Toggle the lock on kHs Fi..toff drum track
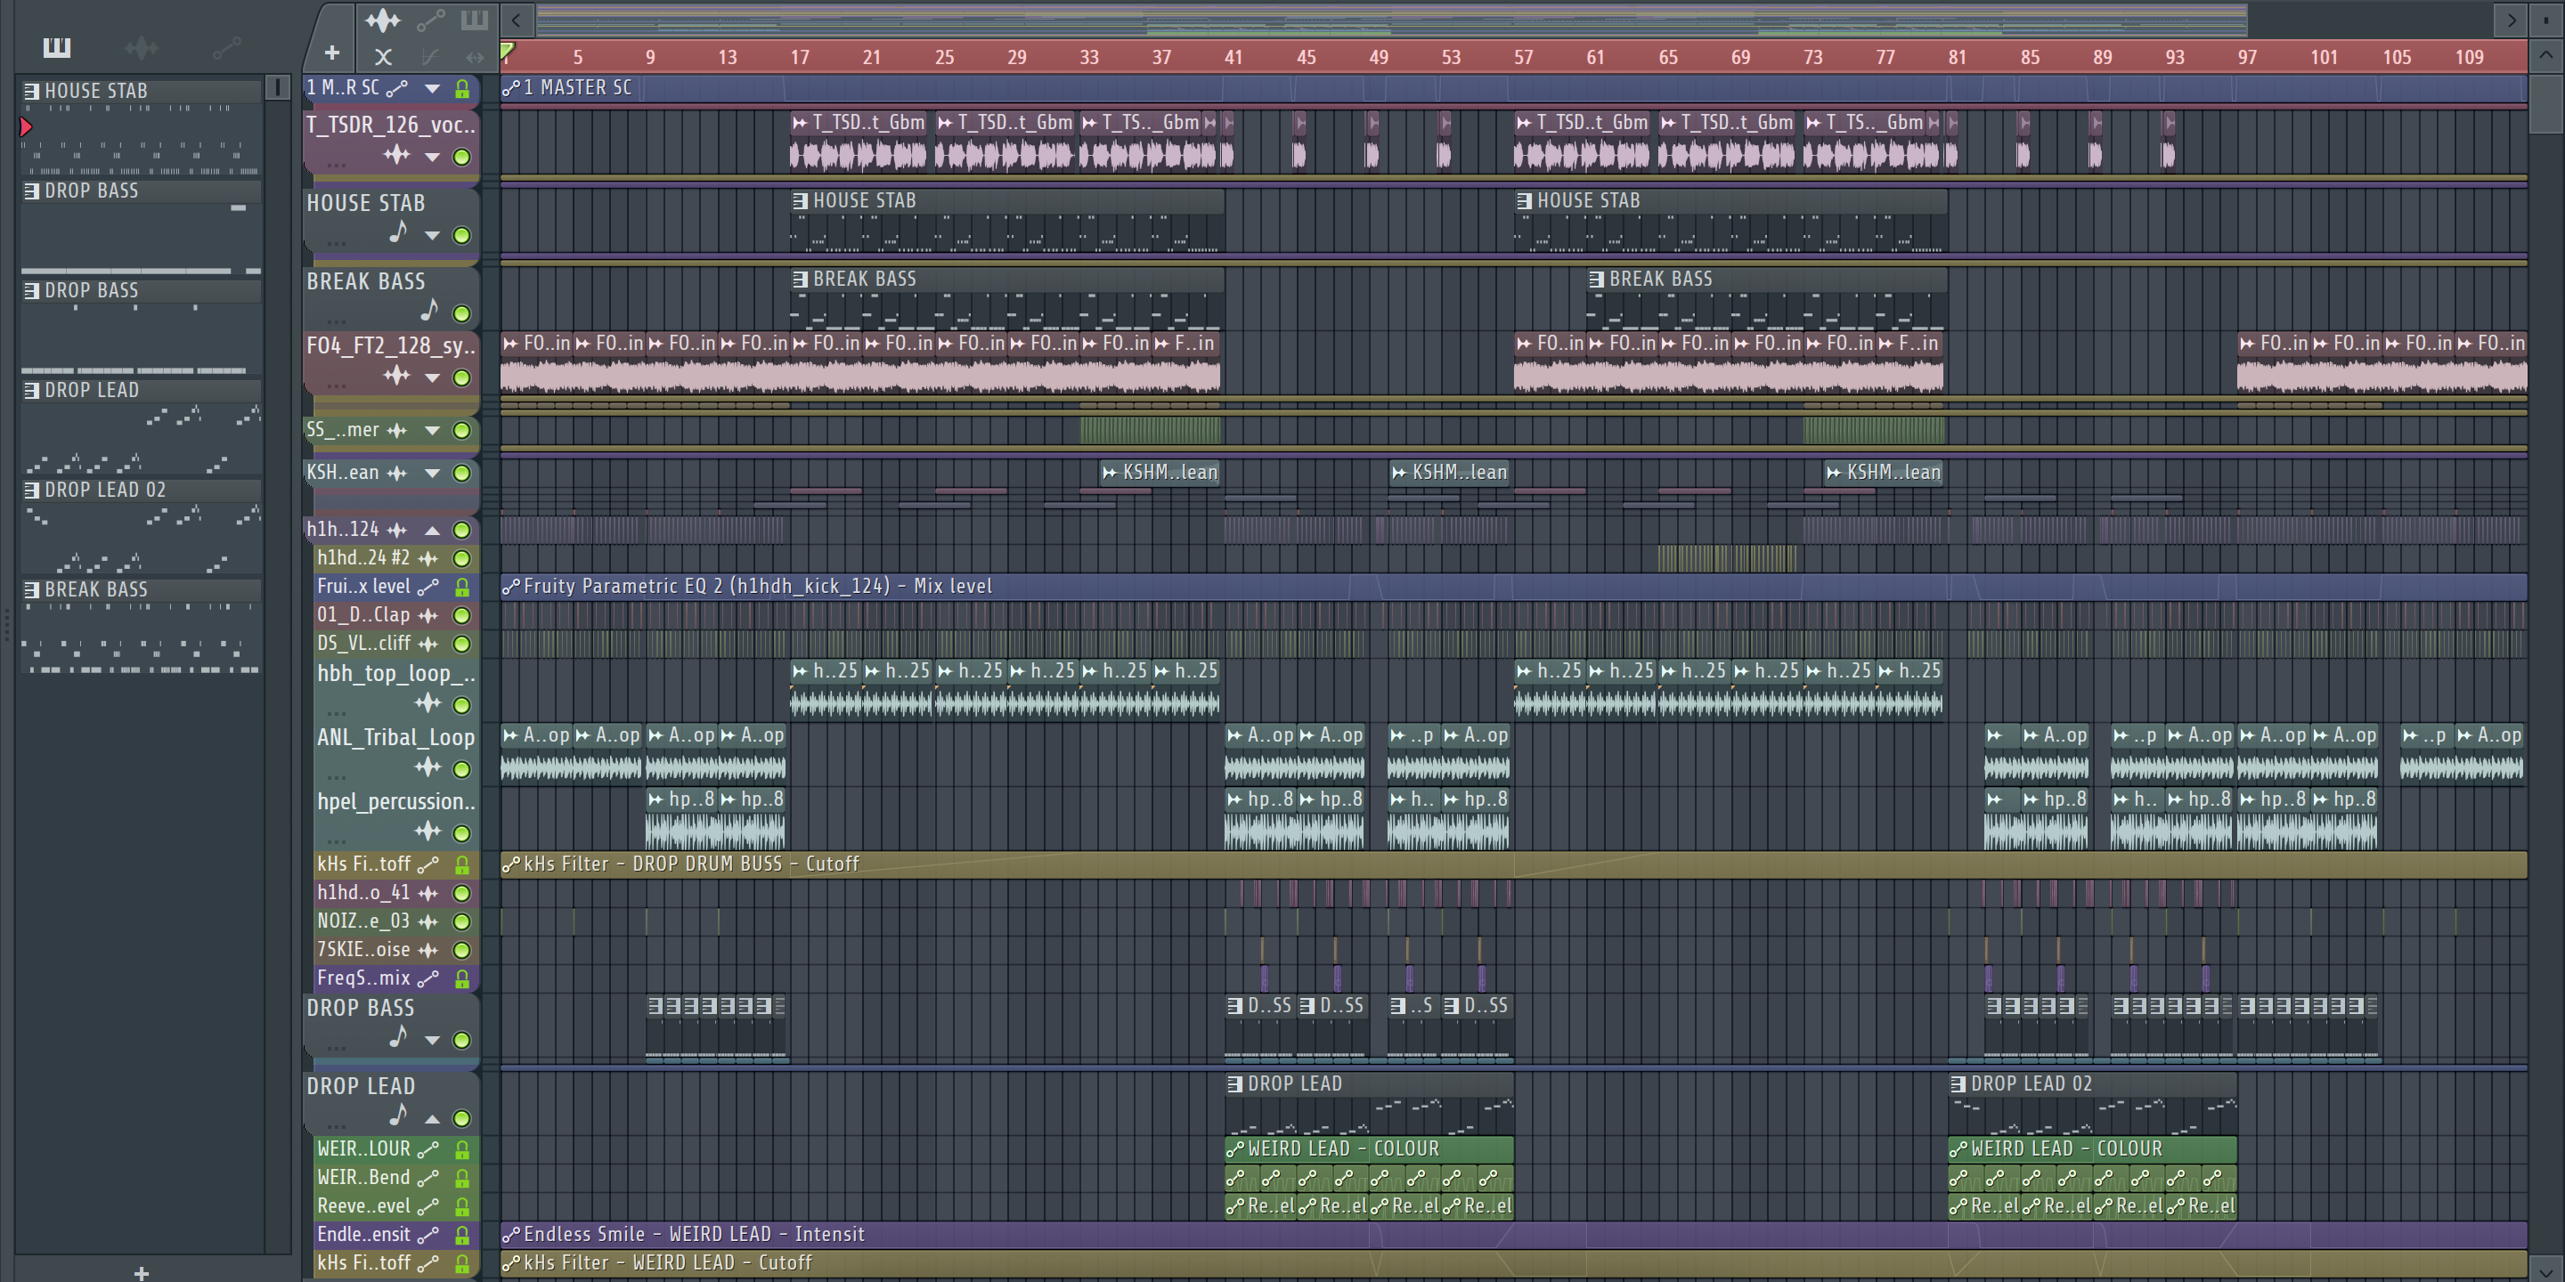 (x=462, y=865)
